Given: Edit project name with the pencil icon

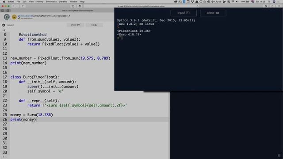Looking at the screenshot, I should point(69,16).
